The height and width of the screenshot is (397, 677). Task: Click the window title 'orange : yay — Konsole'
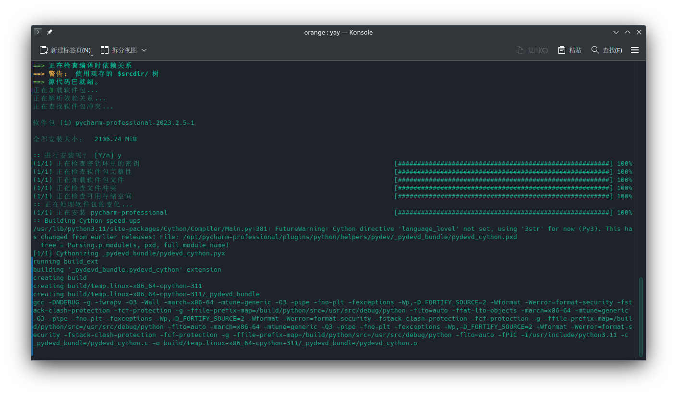point(338,32)
